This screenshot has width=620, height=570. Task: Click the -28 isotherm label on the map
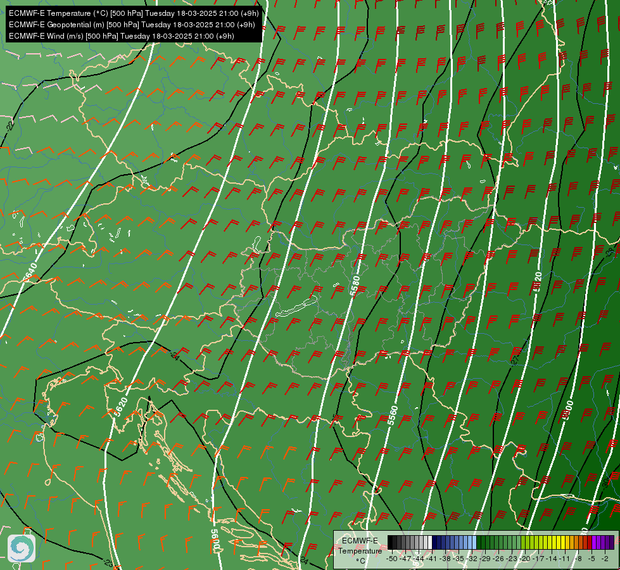tap(610, 251)
